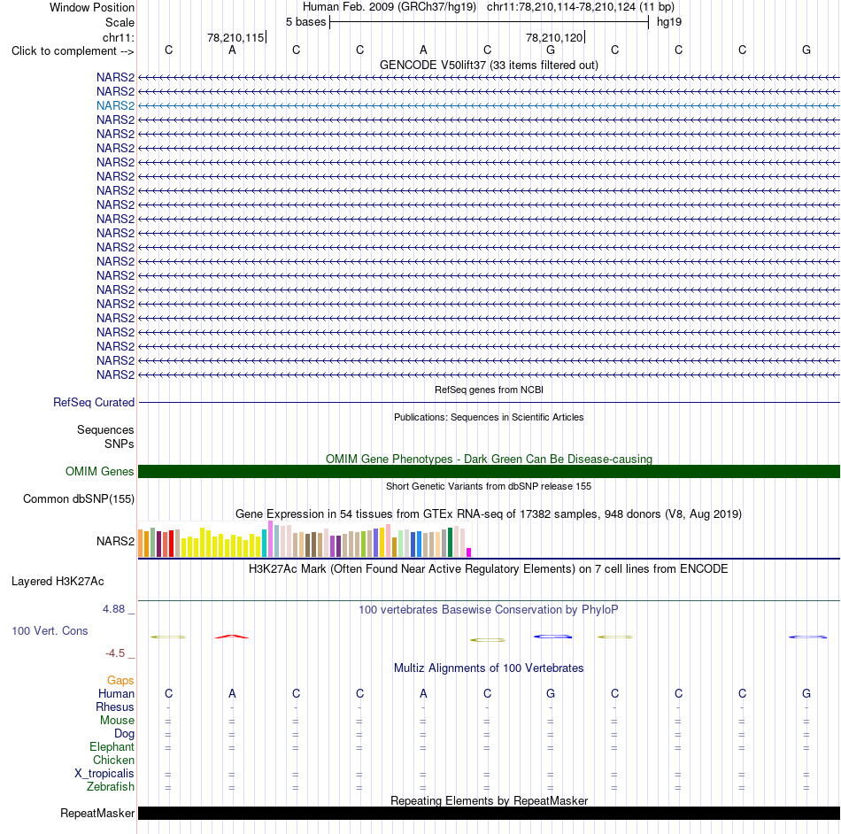841x834 pixels.
Task: Open 'Publications: Sequences in Scientific Articles' title
Action: tap(489, 417)
